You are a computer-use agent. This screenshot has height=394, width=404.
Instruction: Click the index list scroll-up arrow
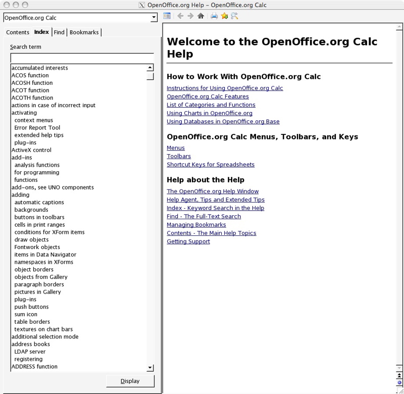click(x=150, y=68)
